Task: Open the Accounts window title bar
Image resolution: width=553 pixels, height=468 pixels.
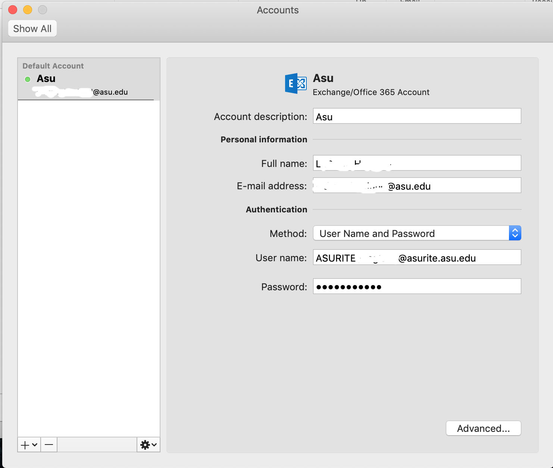Action: [277, 10]
